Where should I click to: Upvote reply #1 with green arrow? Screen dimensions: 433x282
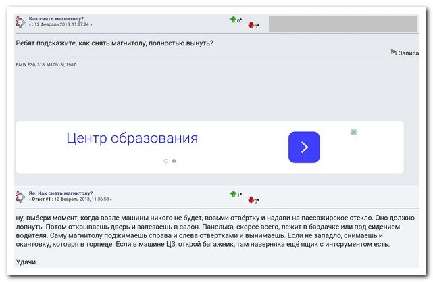pyautogui.click(x=233, y=194)
